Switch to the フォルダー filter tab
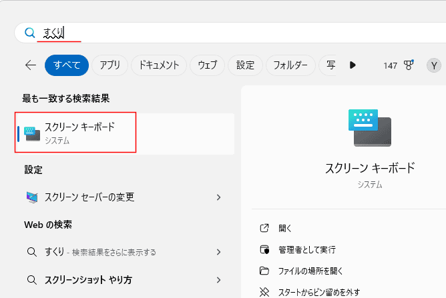The height and width of the screenshot is (298, 446). (290, 65)
